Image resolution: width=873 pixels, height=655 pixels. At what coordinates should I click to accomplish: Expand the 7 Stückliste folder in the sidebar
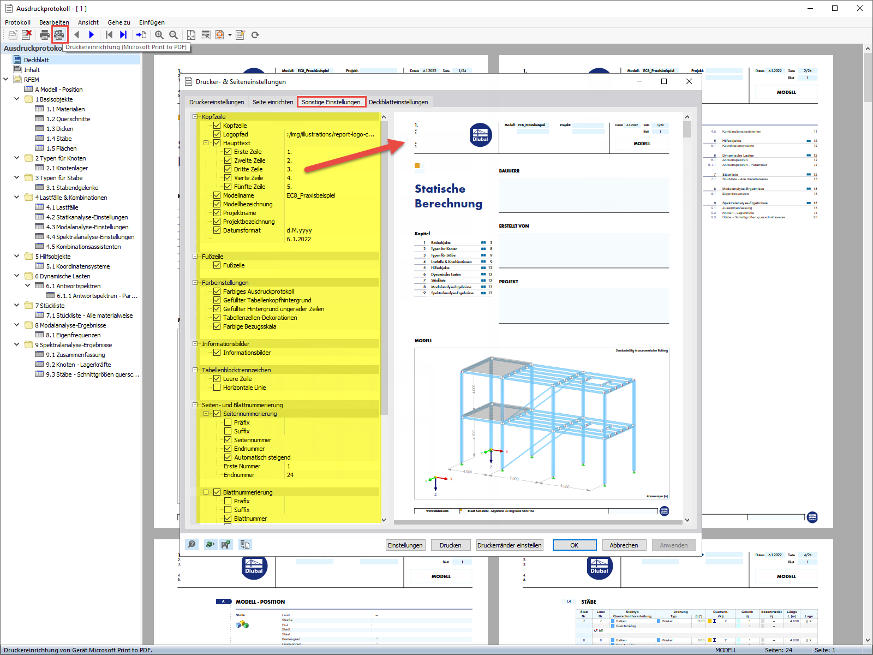[x=16, y=306]
